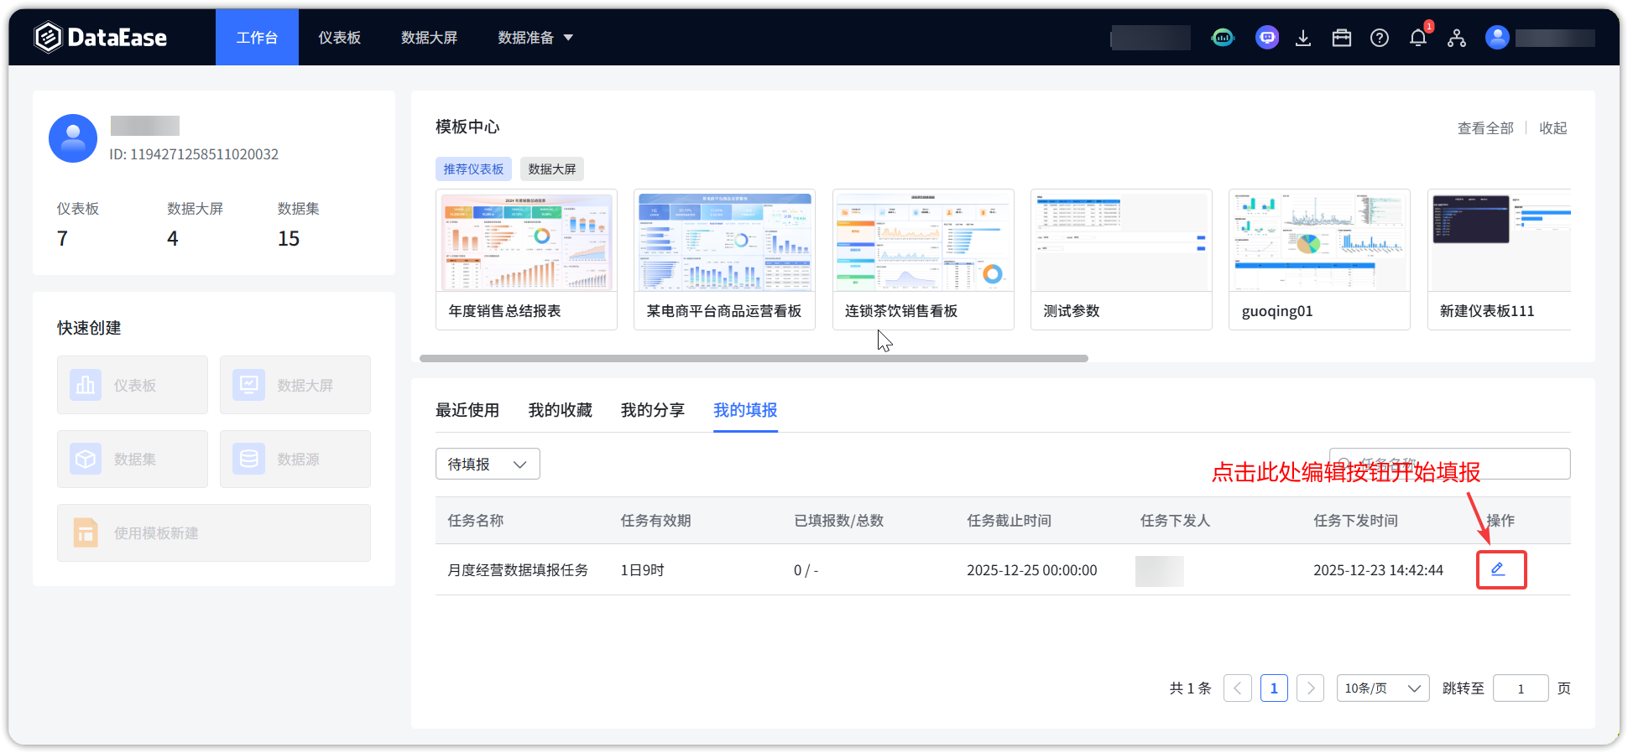1628x753 pixels.
Task: Click the 查看全部 link
Action: [1485, 128]
